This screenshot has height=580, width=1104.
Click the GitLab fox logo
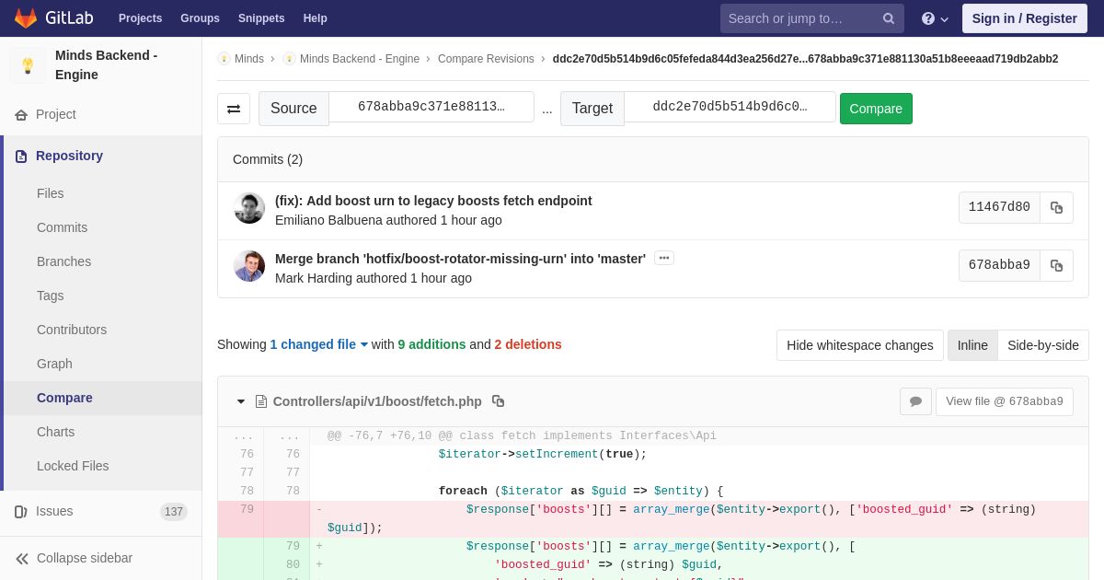26,18
